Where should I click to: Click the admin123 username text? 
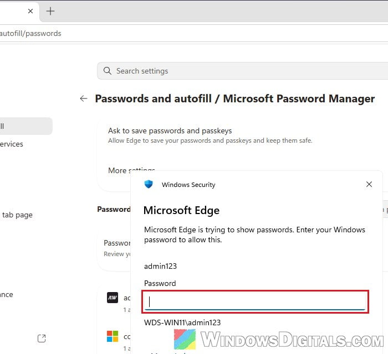pos(160,266)
